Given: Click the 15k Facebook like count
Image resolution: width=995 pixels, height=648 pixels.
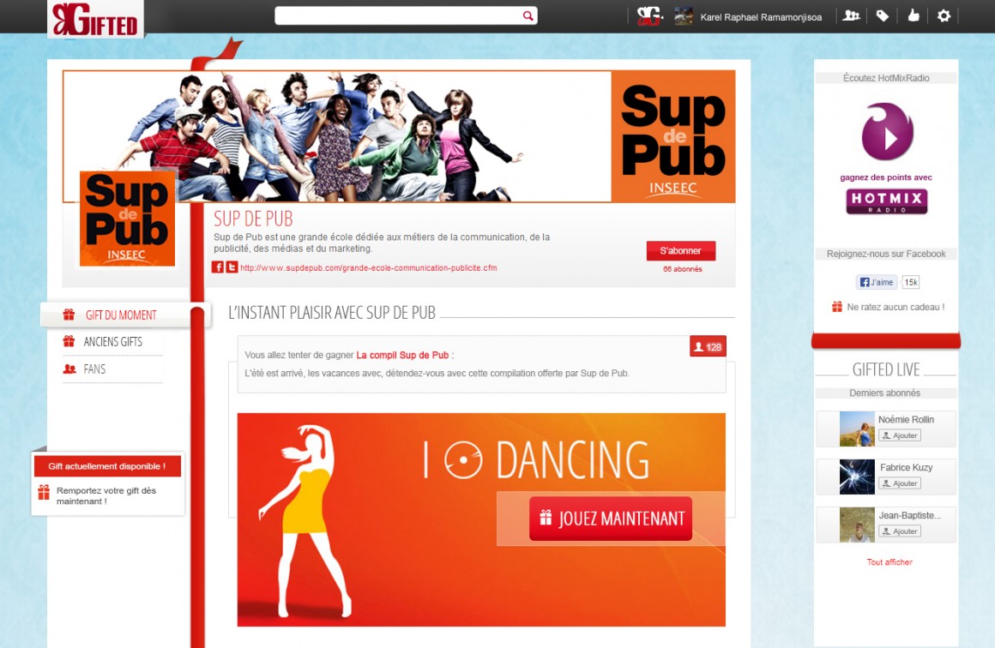Looking at the screenshot, I should pyautogui.click(x=911, y=282).
